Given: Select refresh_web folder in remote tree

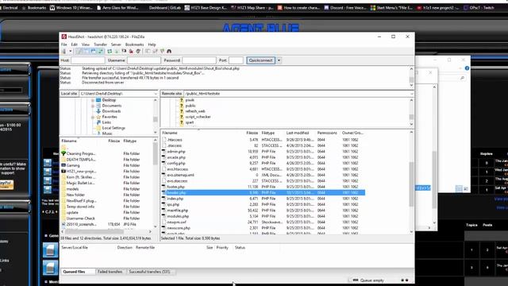Looking at the screenshot, I should click(195, 111).
